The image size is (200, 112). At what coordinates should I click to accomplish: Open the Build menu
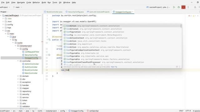click(44, 2)
